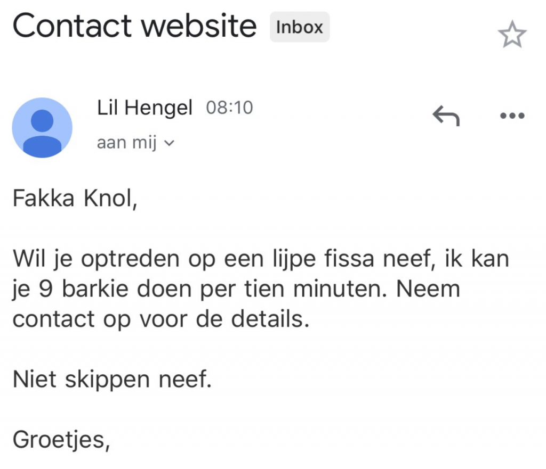Image resolution: width=546 pixels, height=469 pixels.
Task: Click the 'Groetjes,' closing line
Action: (x=61, y=440)
